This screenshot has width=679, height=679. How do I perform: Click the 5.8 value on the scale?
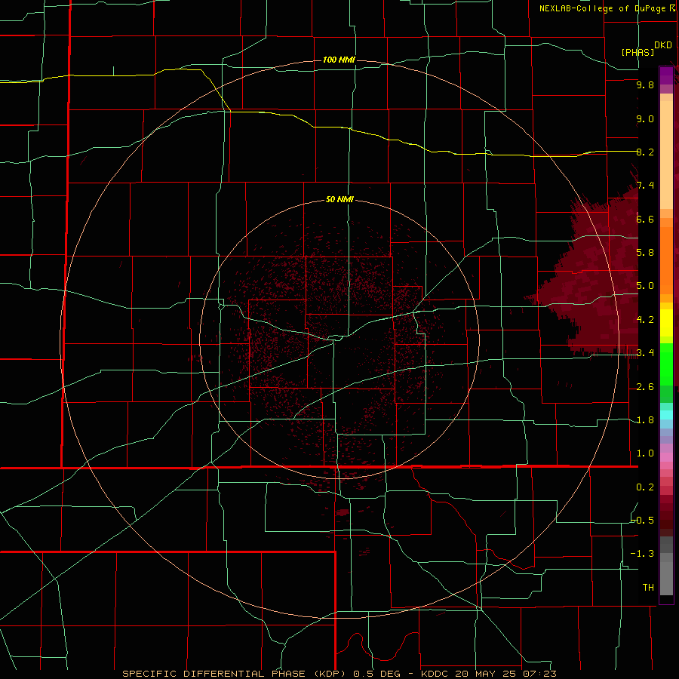coord(645,253)
